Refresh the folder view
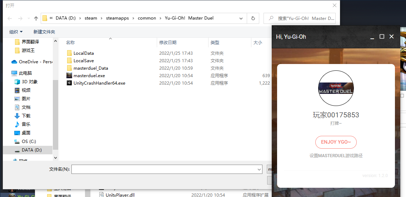Viewport: 406px width, 197px height. point(253,18)
